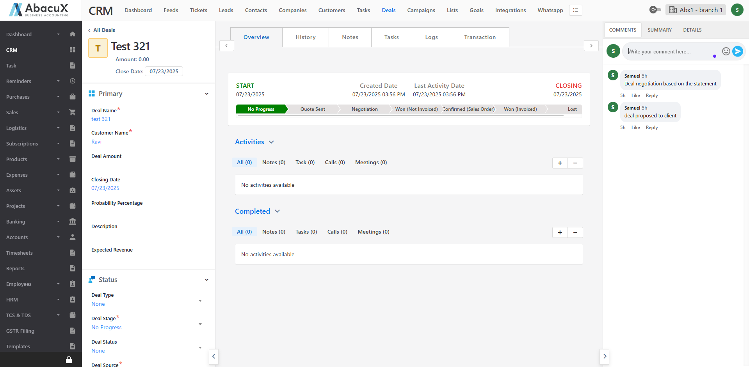Click the user avatar in top right

click(x=737, y=10)
